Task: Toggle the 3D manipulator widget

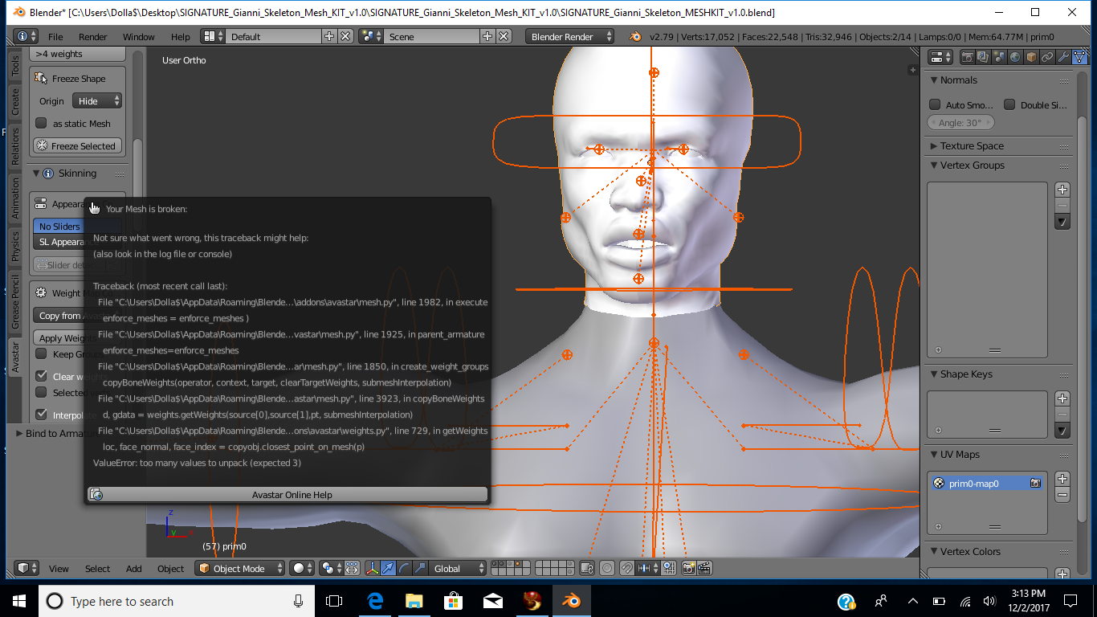Action: point(373,568)
